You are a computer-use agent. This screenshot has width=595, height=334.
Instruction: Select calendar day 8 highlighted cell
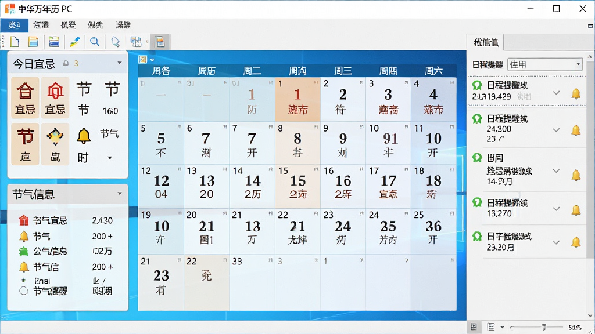298,143
